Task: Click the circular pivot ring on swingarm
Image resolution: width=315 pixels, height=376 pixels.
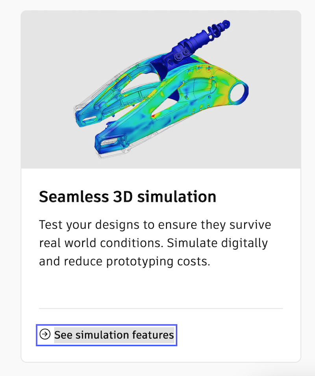Action: point(238,92)
